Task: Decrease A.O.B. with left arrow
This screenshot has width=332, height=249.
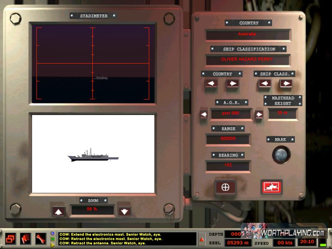Action: point(204,114)
